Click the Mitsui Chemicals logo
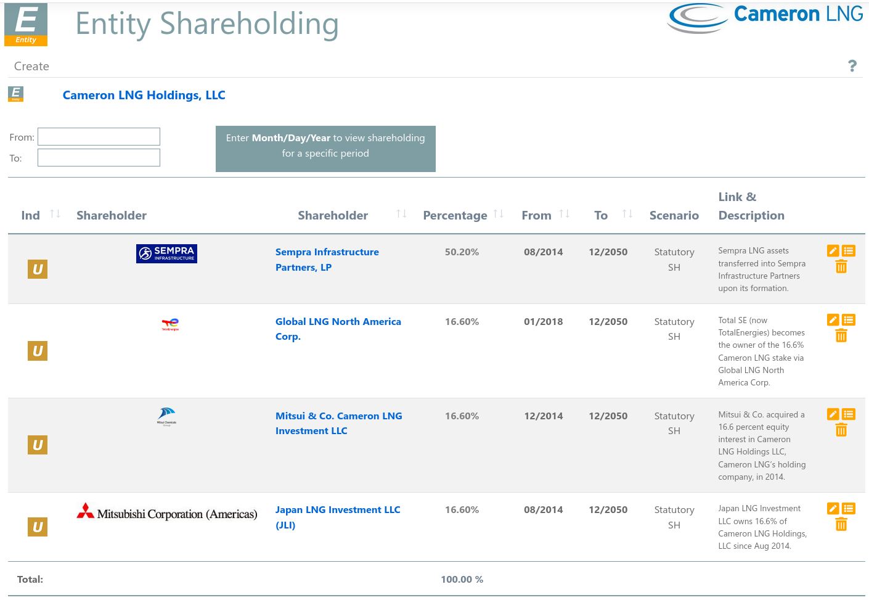 pos(166,417)
